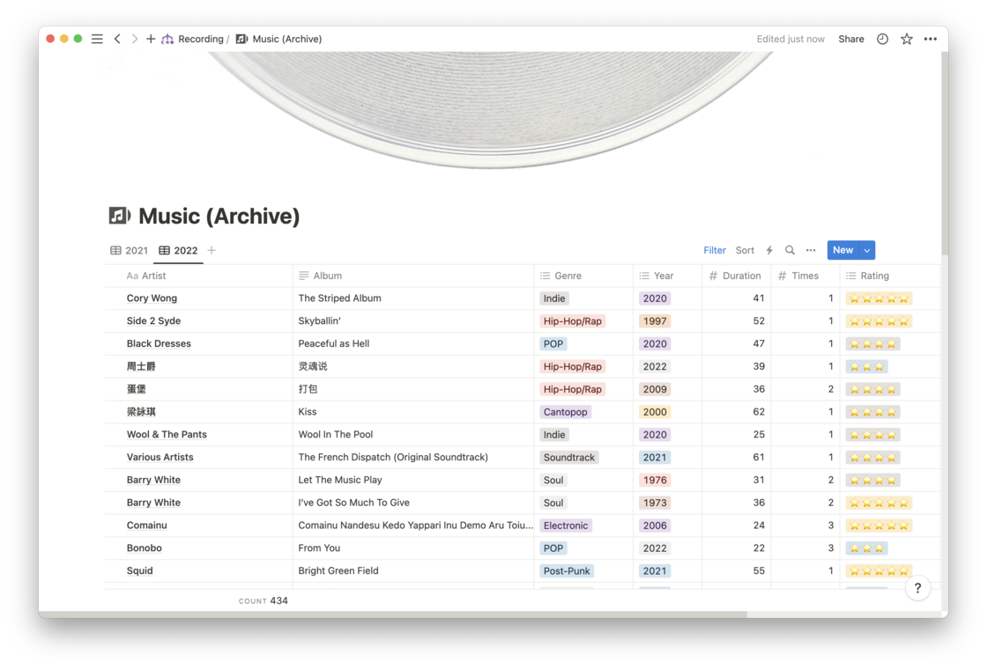Open the Comainu artist row

[x=146, y=525]
